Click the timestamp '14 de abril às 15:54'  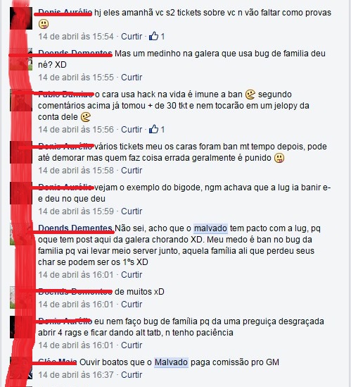pyautogui.click(x=76, y=37)
